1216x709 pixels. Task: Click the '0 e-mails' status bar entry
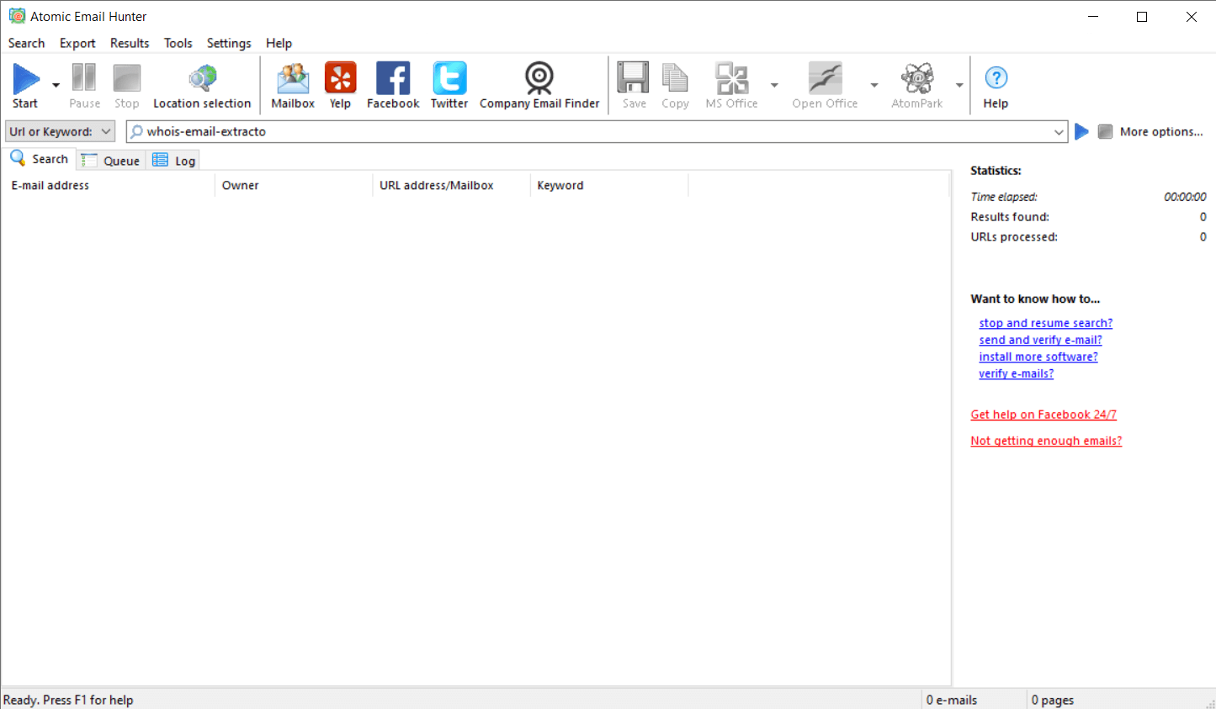[x=952, y=700]
